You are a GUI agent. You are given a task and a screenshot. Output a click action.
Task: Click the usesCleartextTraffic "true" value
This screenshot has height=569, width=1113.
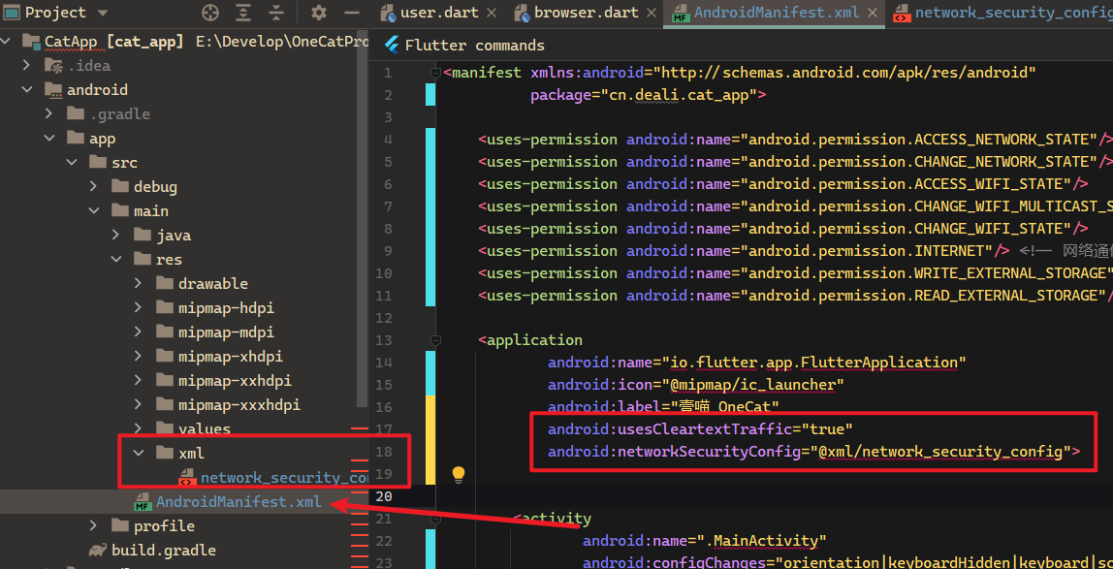point(826,428)
